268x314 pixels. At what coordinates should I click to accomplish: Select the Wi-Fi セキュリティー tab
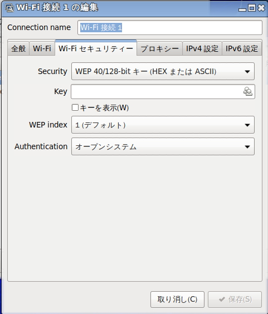tap(96, 48)
